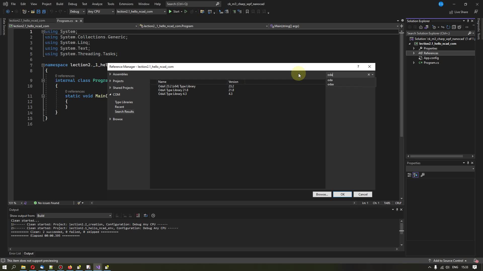Switch to the lection2.1_hello_ncad_com editor tab
483x271 pixels.
(x=27, y=21)
